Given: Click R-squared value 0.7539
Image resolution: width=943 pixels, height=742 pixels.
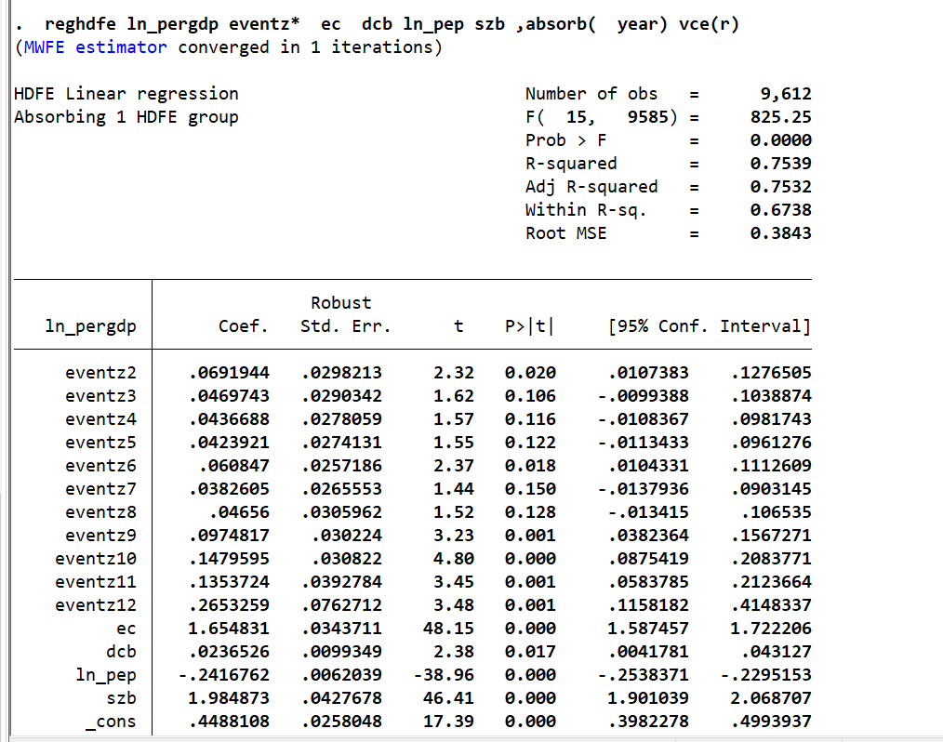Looking at the screenshot, I should point(780,164).
